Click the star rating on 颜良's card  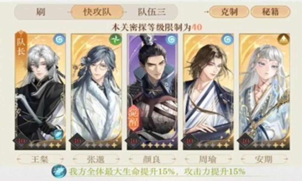pos(157,145)
